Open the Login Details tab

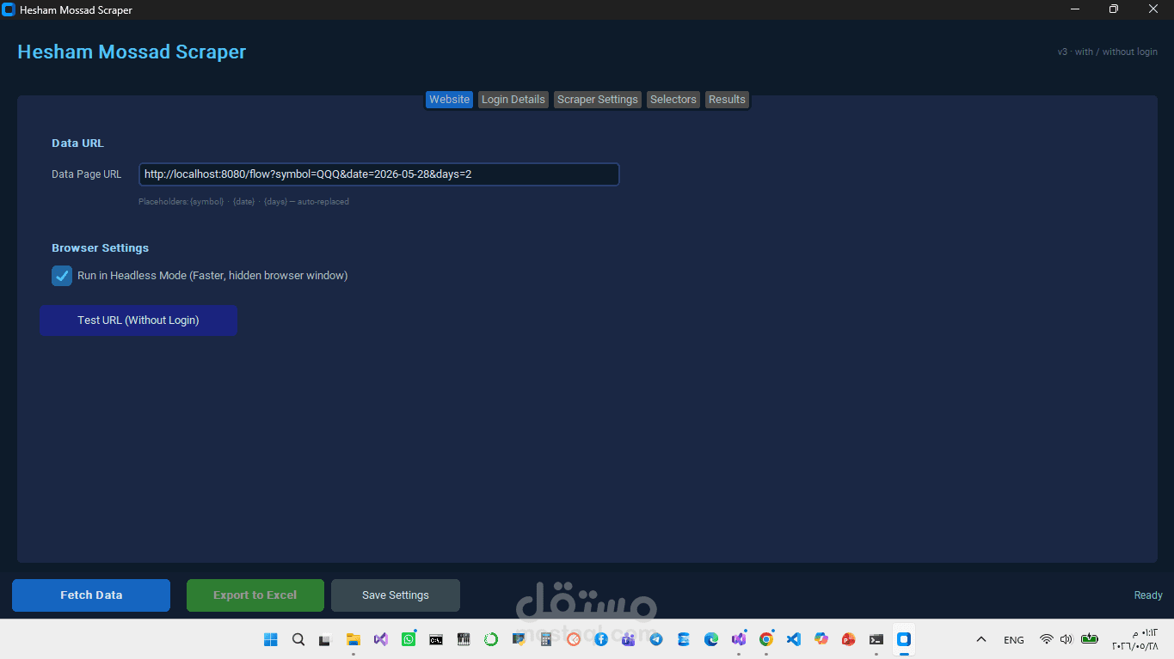click(x=513, y=100)
